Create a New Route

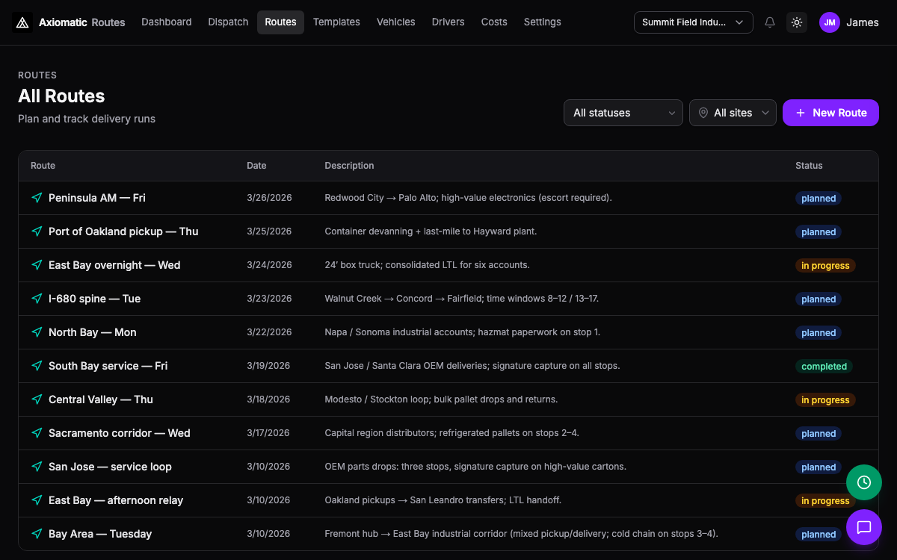coord(830,113)
